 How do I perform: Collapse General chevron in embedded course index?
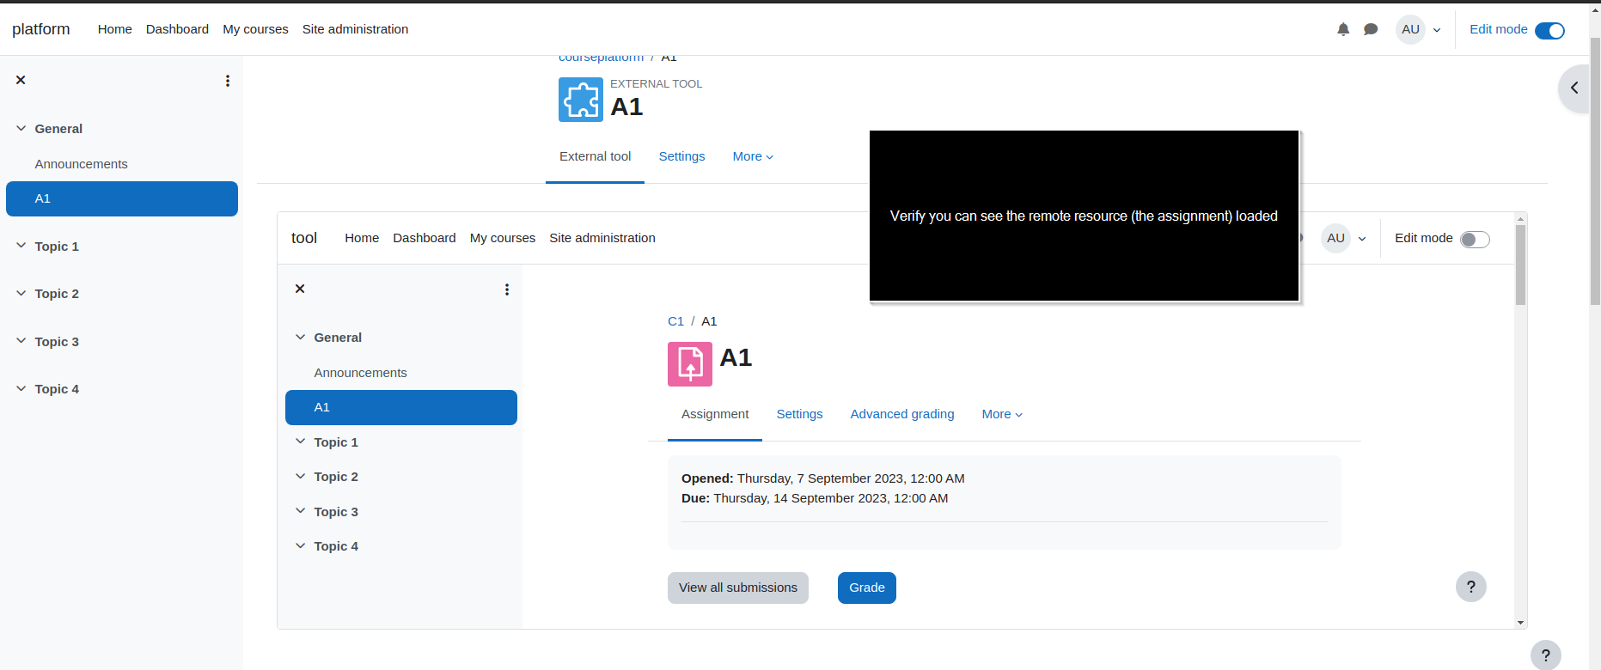point(301,337)
